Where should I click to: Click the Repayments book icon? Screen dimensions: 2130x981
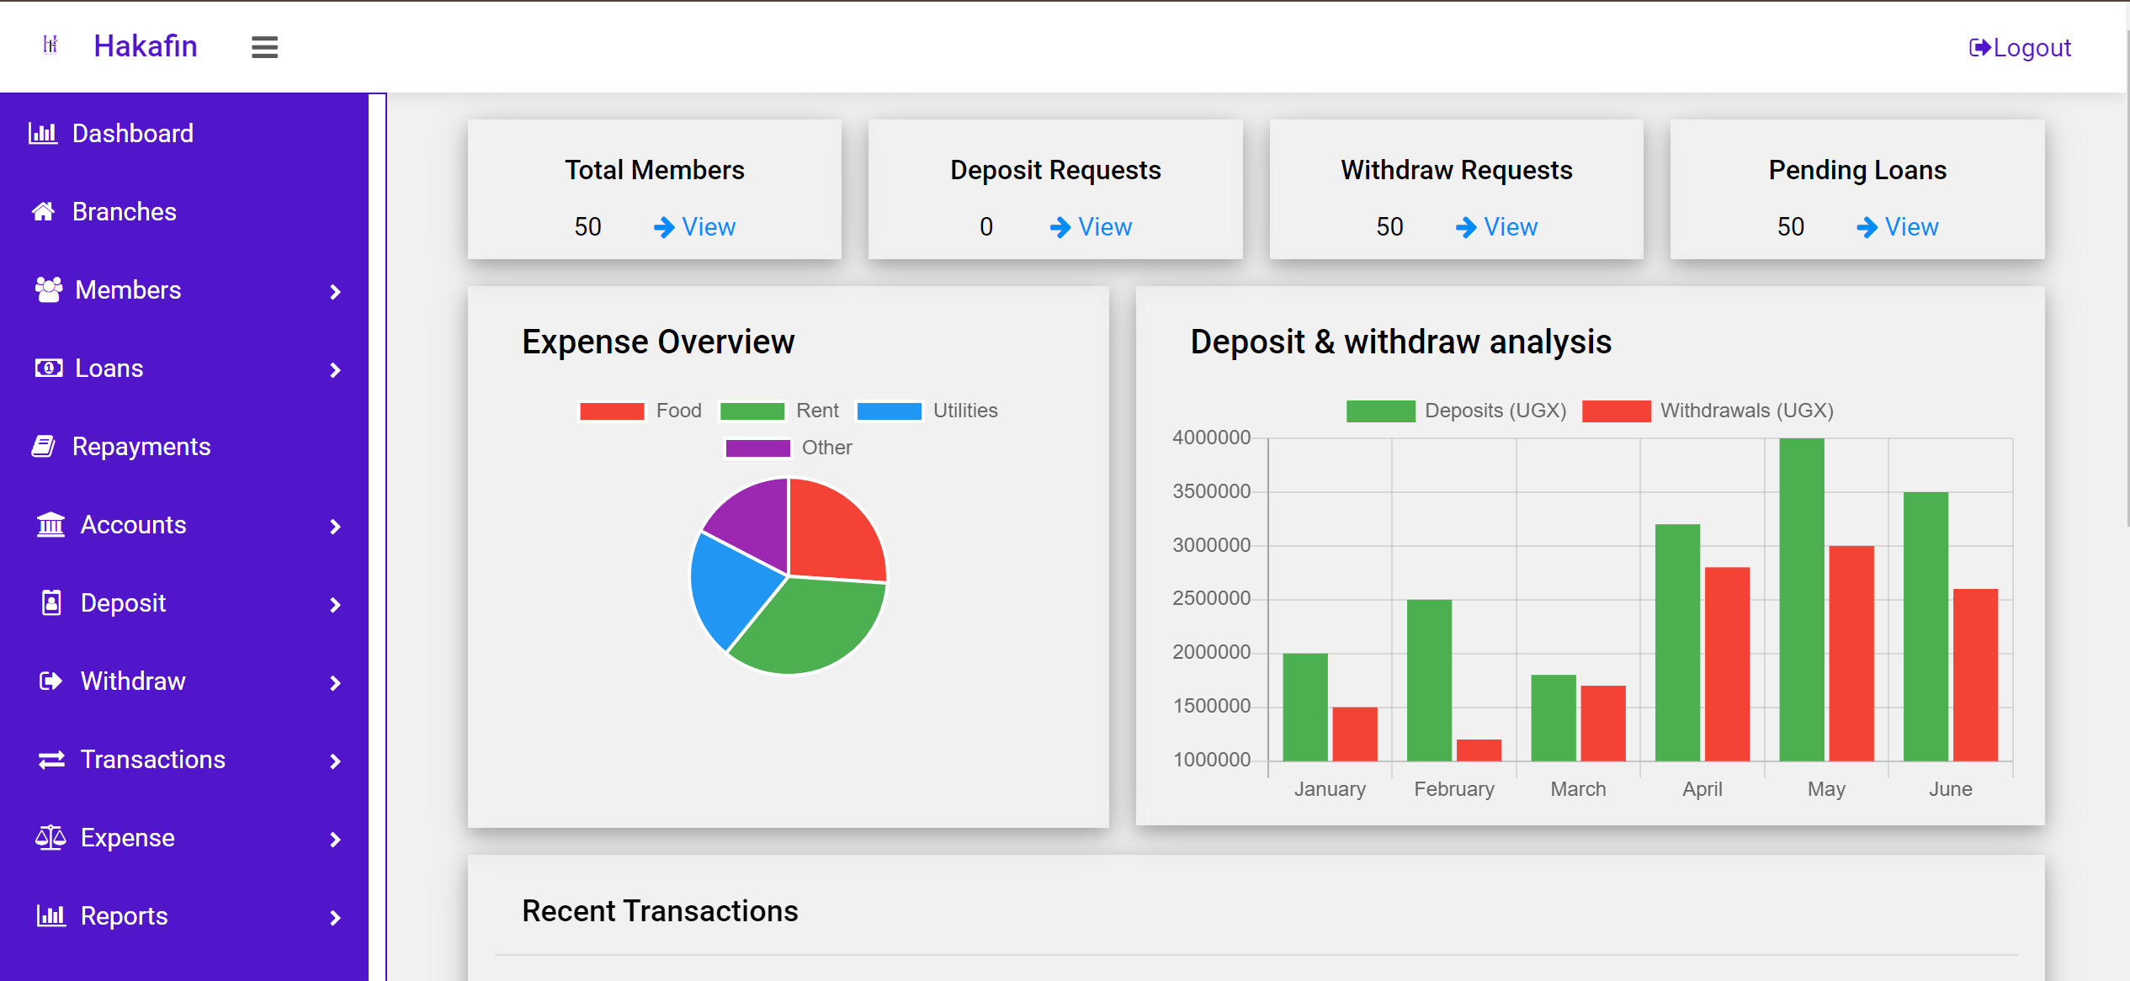click(44, 446)
